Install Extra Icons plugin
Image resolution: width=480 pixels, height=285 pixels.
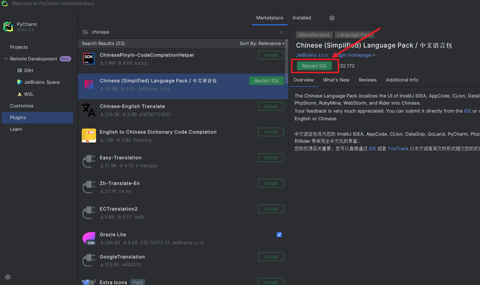tap(271, 282)
